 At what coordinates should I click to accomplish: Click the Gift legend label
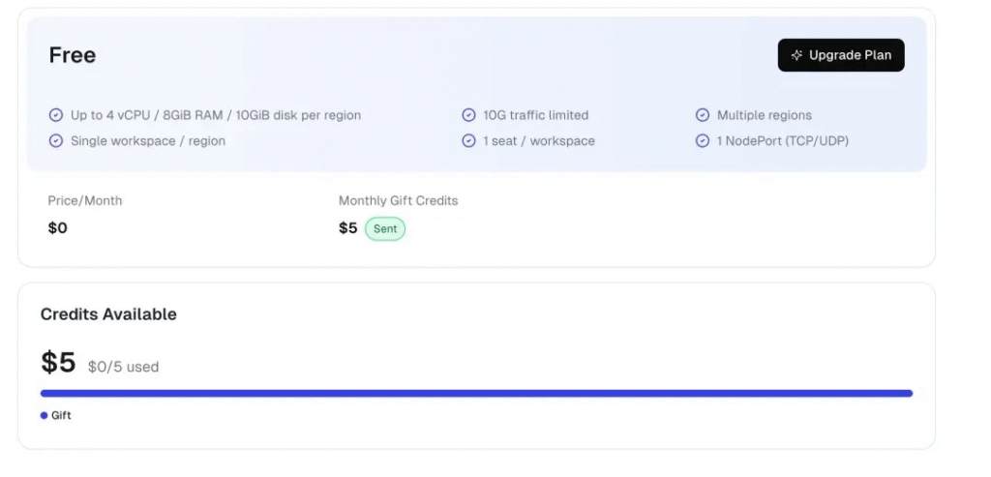click(x=61, y=415)
